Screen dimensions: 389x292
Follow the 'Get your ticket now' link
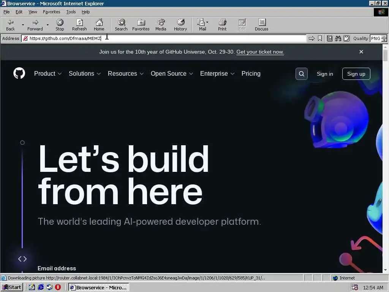[x=260, y=52]
